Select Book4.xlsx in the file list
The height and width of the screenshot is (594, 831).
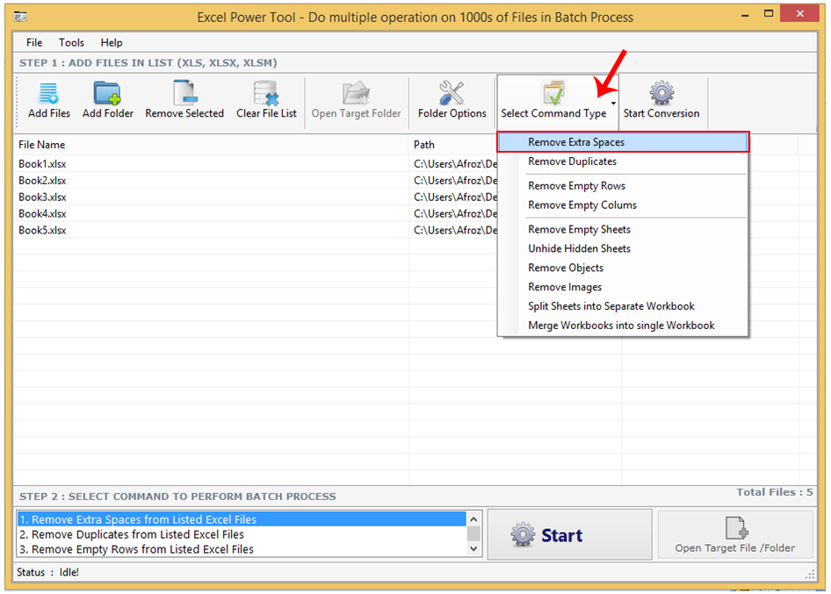[x=42, y=214]
